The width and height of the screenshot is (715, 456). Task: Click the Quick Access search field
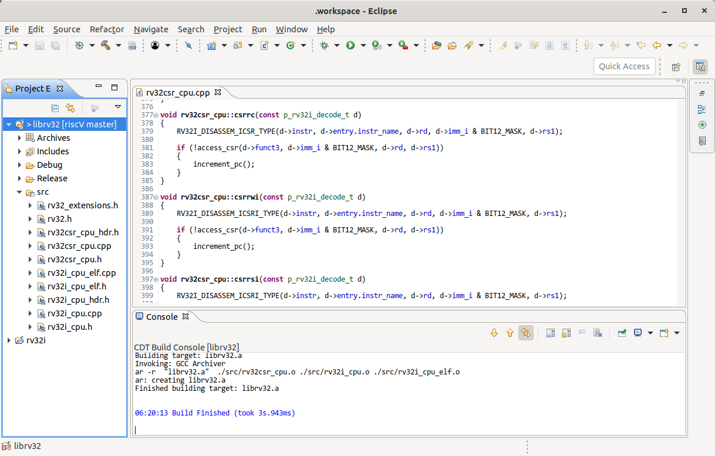624,66
